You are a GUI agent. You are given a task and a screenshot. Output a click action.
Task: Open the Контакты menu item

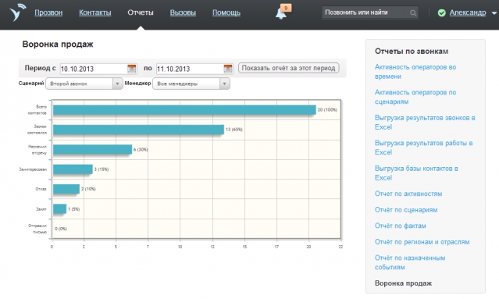(x=94, y=12)
